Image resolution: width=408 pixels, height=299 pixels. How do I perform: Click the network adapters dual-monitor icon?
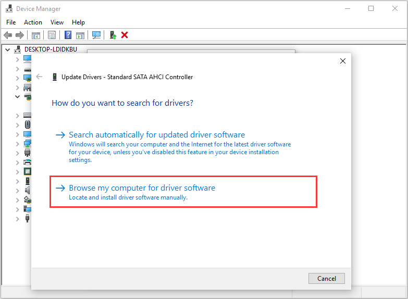click(x=27, y=143)
